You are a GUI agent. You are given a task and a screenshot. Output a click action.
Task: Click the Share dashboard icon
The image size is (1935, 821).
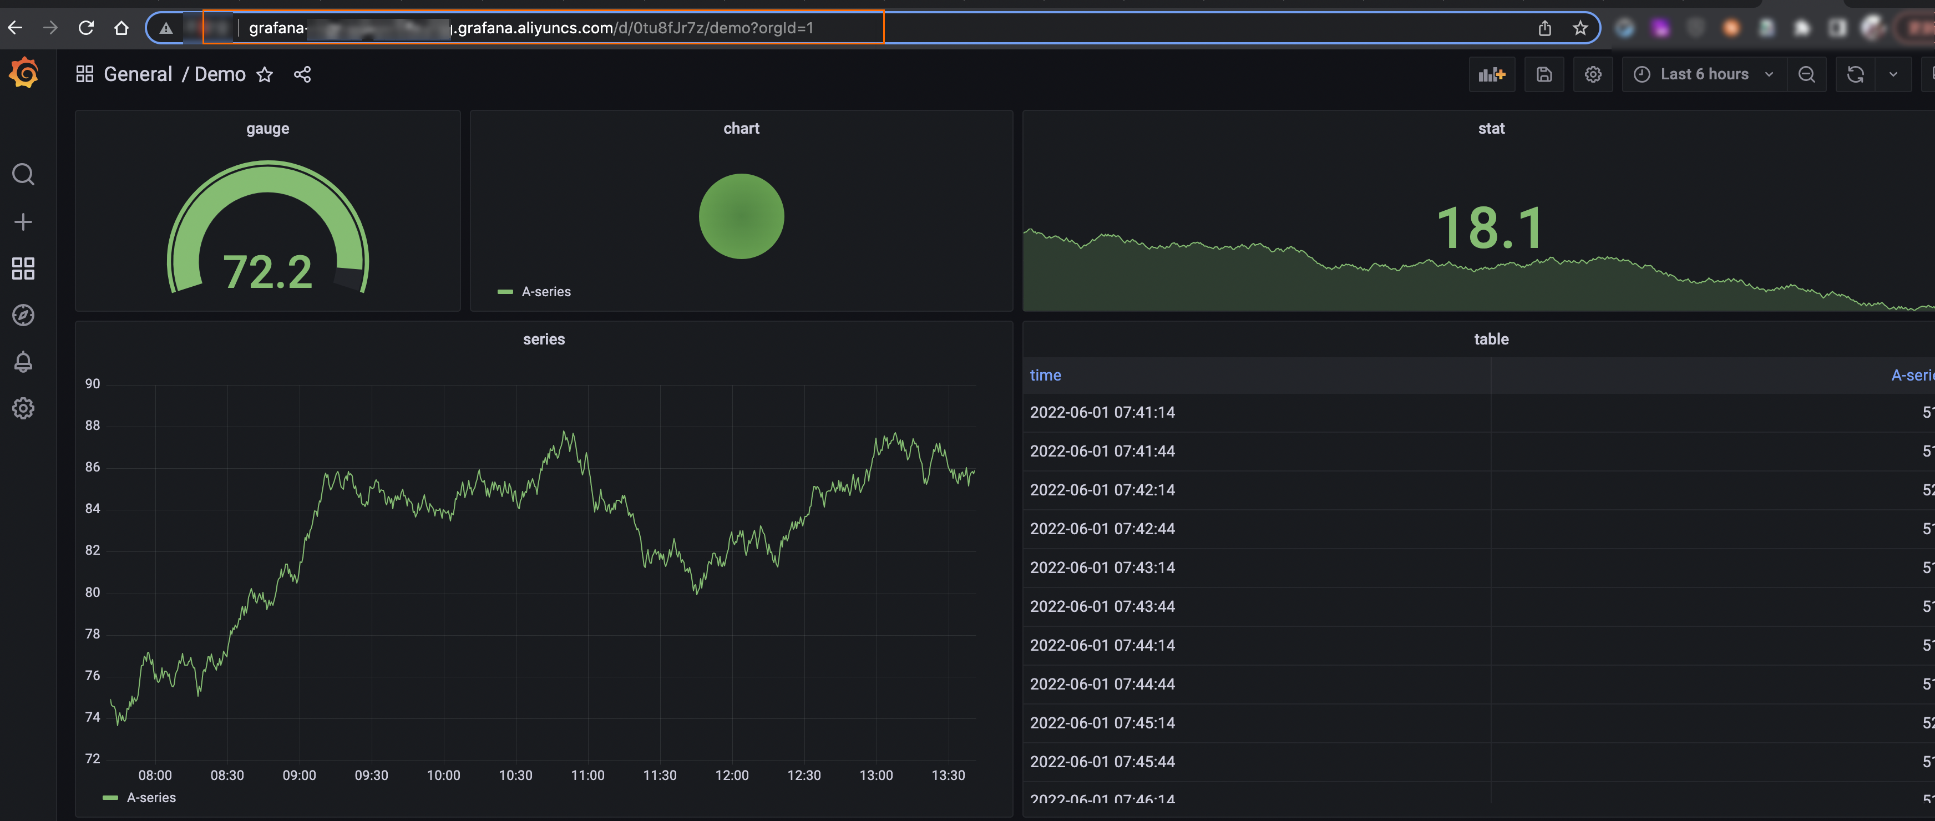pyautogui.click(x=302, y=74)
